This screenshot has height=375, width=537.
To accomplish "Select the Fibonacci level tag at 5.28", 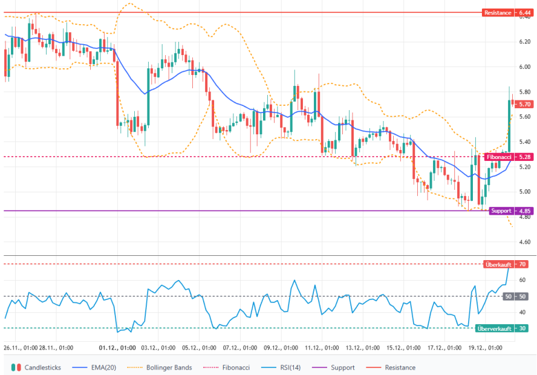I will point(506,157).
